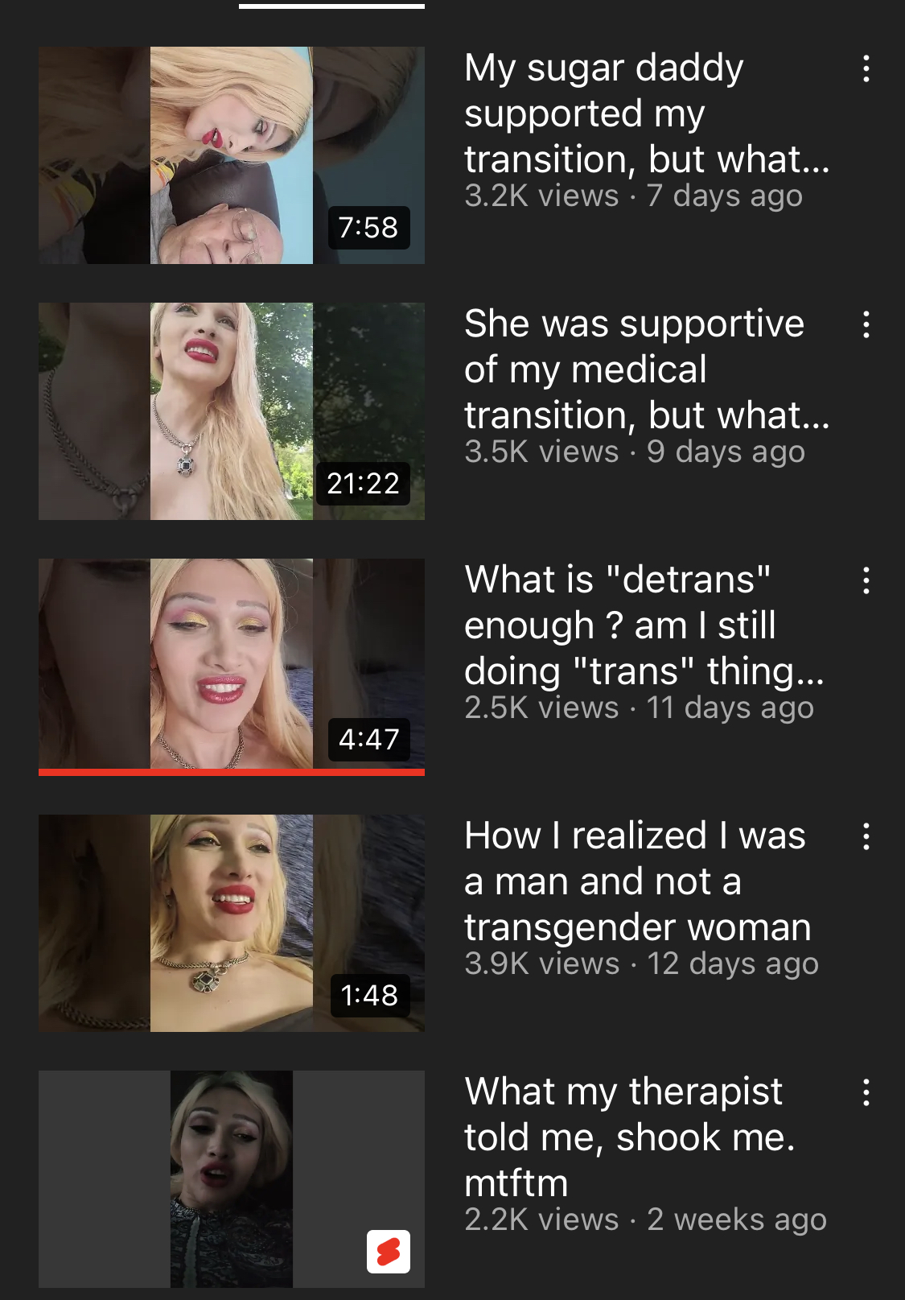Select the active tab indicator at top

331,6
